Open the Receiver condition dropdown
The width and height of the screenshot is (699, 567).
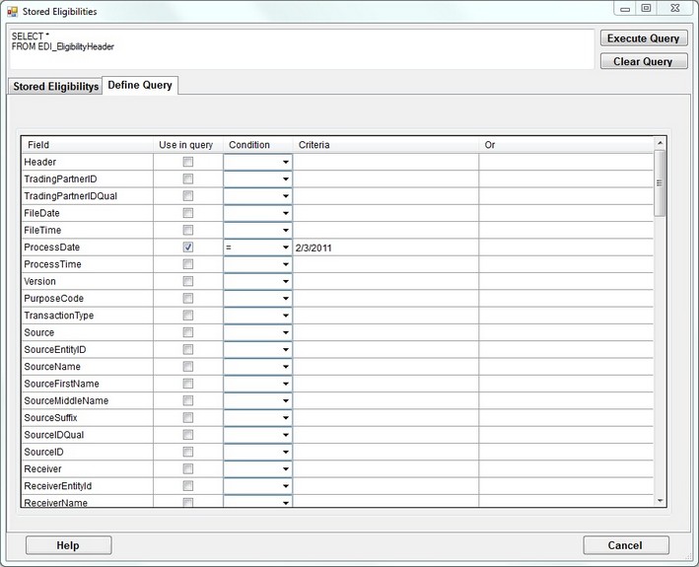285,469
